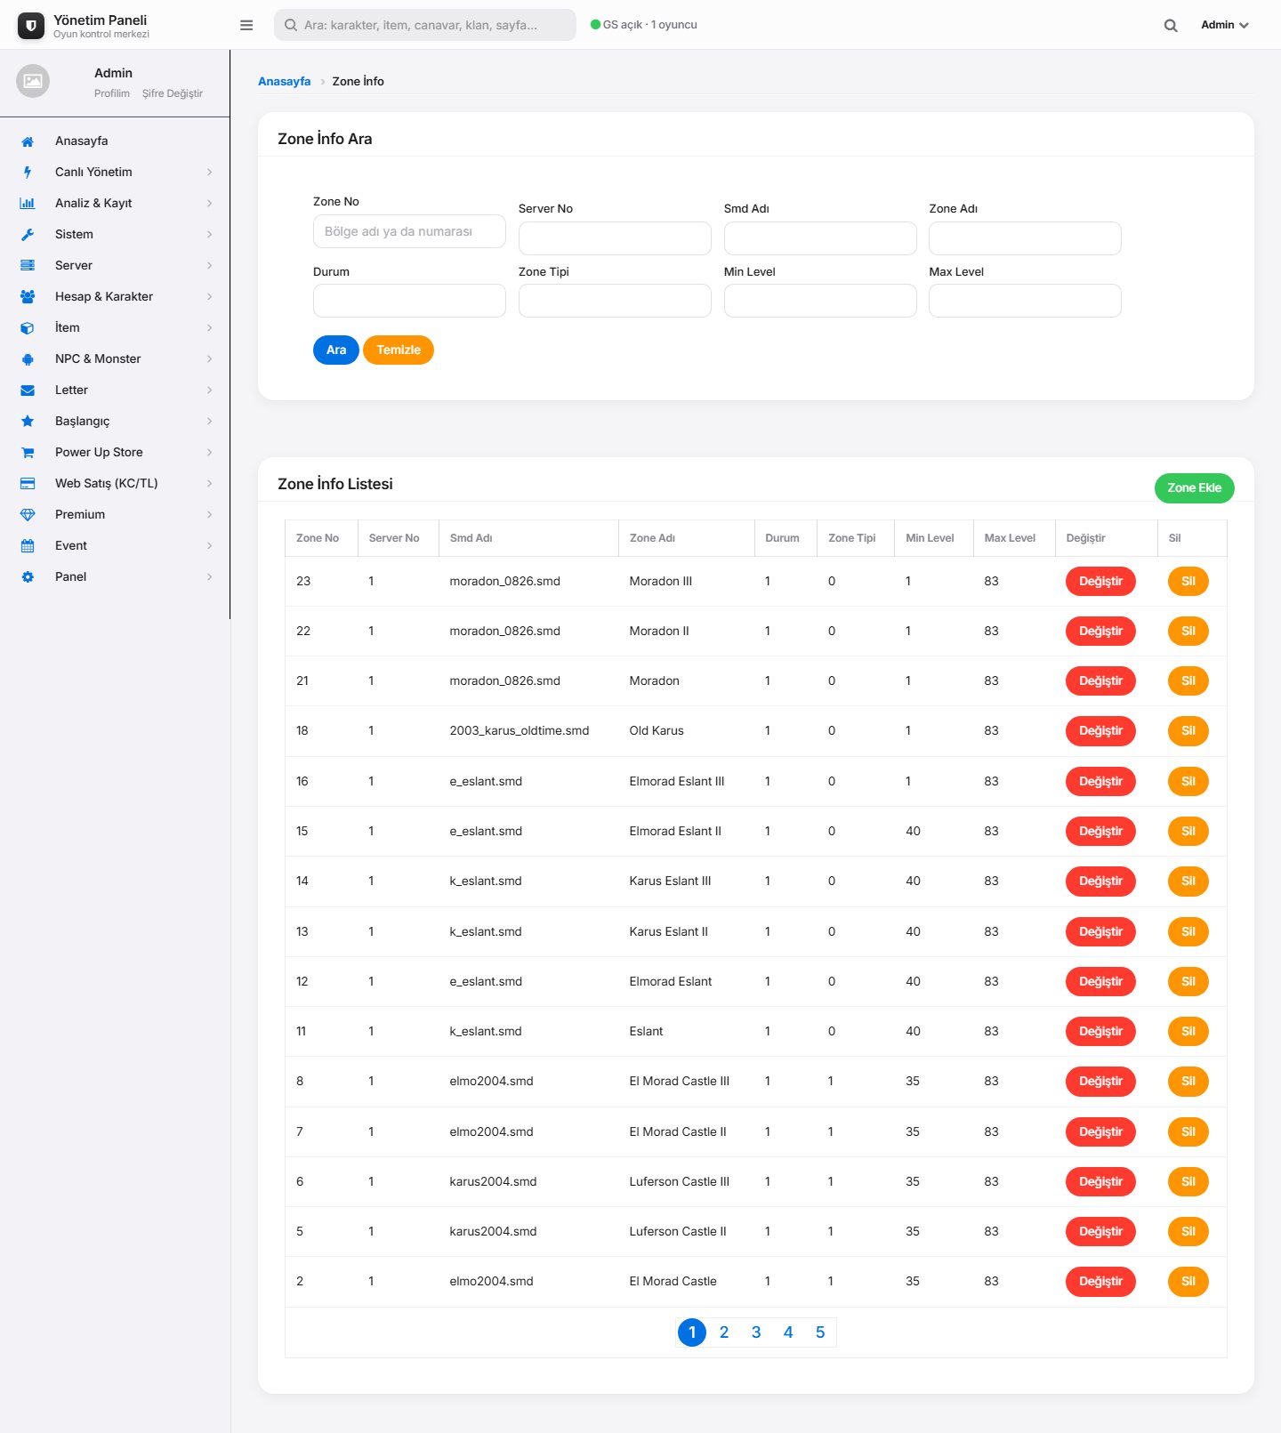
Task: Open the Analiz & Kayıt menu item
Action: point(115,204)
